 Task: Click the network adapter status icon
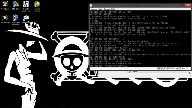point(167,68)
